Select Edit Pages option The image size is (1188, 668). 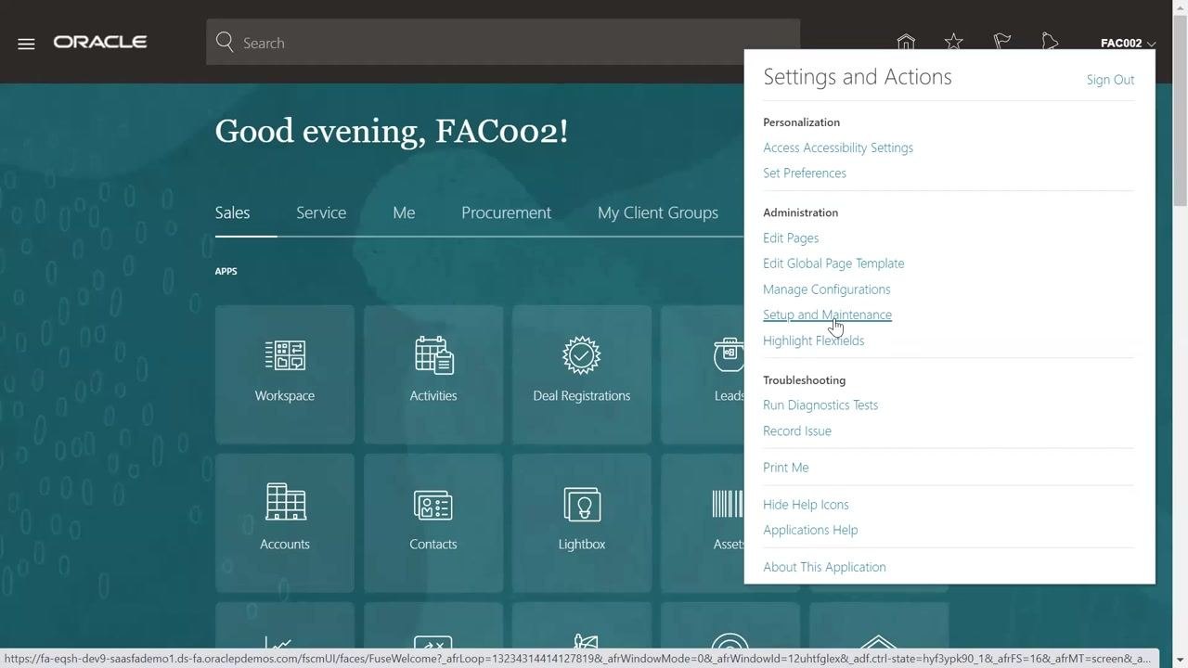791,238
